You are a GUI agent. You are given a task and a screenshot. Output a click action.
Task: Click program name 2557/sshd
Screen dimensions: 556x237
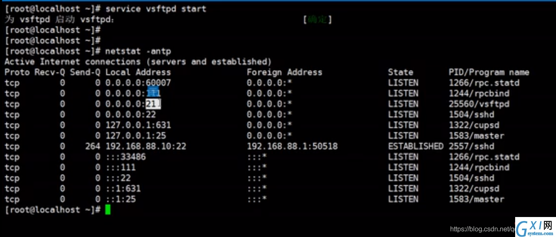471,146
